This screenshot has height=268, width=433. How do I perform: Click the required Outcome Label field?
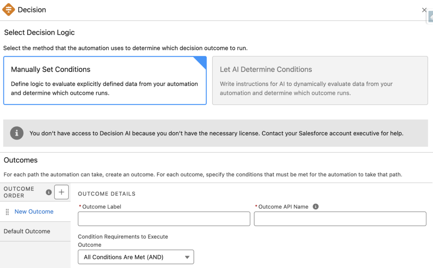[x=164, y=218]
